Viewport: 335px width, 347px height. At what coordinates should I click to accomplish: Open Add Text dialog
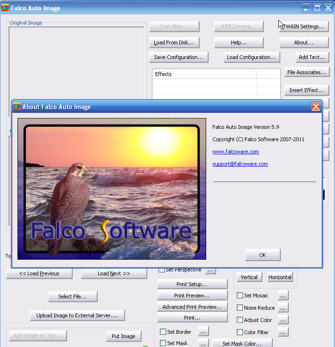312,57
